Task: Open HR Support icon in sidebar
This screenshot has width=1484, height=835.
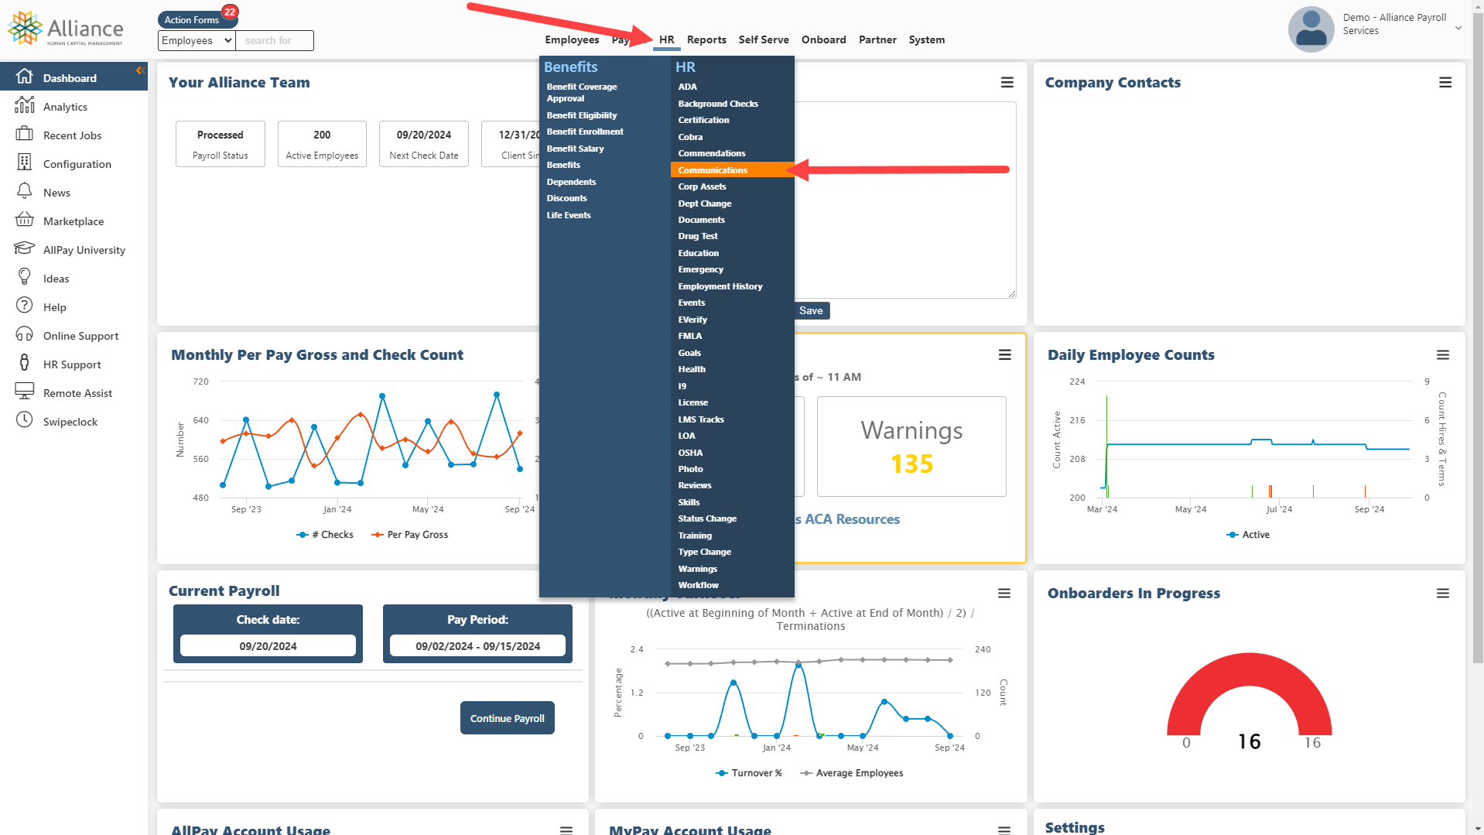Action: point(25,363)
